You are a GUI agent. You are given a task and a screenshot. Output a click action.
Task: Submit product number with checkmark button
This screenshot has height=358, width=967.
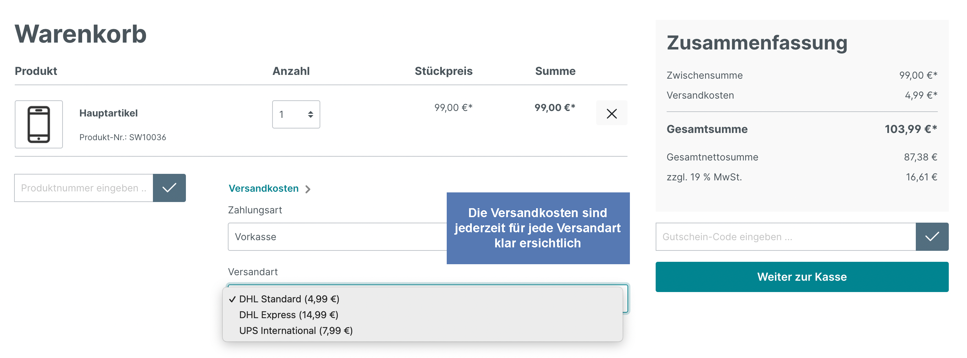169,188
